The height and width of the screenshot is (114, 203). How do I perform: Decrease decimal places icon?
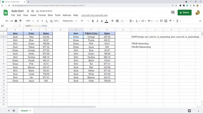47,21
